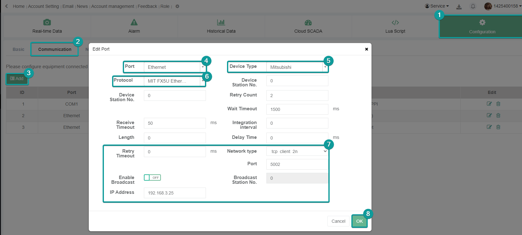Go back using the top-left arrow

tap(7, 6)
